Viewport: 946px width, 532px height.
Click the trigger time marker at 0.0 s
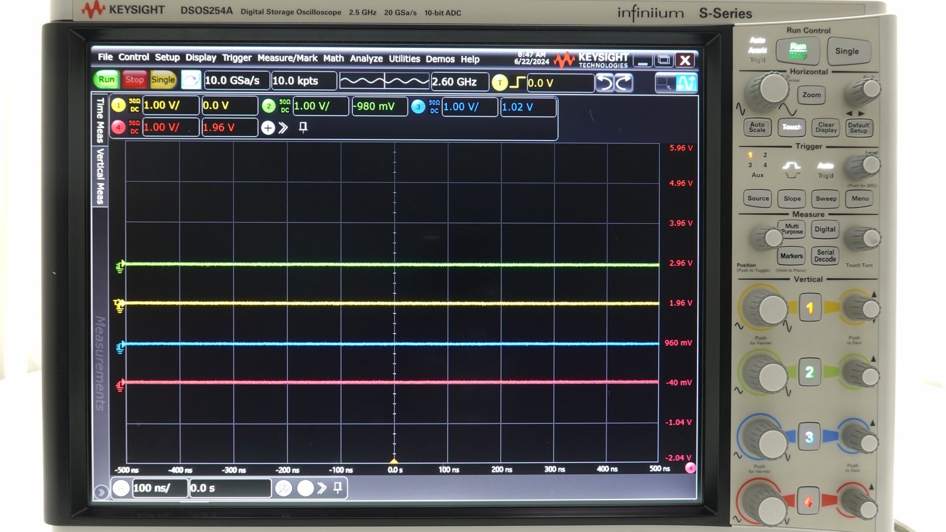pos(394,461)
